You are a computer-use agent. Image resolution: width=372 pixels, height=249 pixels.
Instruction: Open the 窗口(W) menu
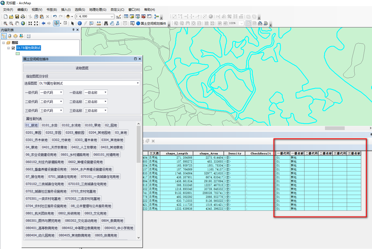click(134, 10)
